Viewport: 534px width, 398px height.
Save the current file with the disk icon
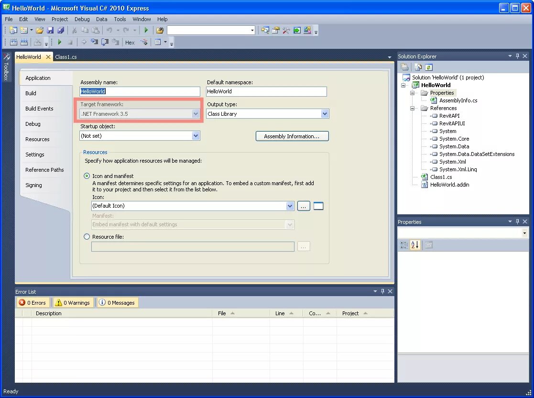pos(50,30)
